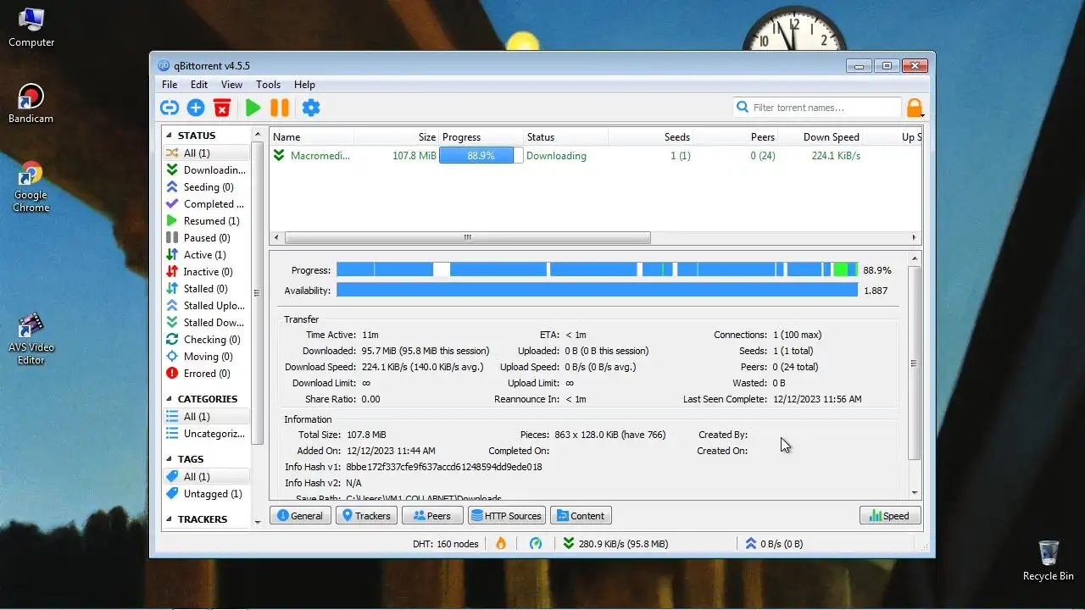Screen dimensions: 1085x610
Task: Sort by the Down Speed column header
Action: point(820,137)
